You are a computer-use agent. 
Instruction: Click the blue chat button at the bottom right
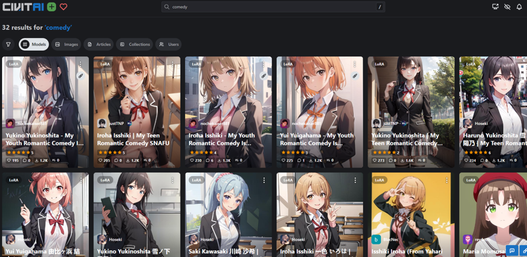(512, 250)
